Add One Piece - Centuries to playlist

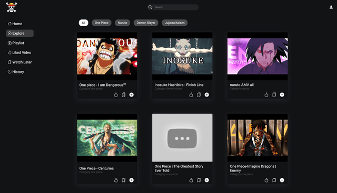tap(132, 180)
